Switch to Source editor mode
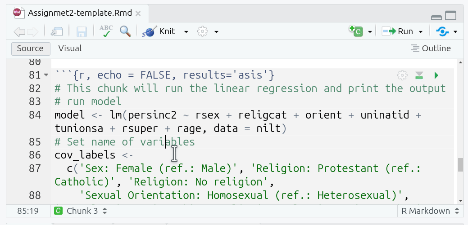 (31, 49)
